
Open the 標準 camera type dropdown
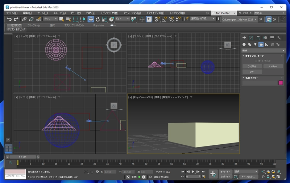[x=262, y=51]
